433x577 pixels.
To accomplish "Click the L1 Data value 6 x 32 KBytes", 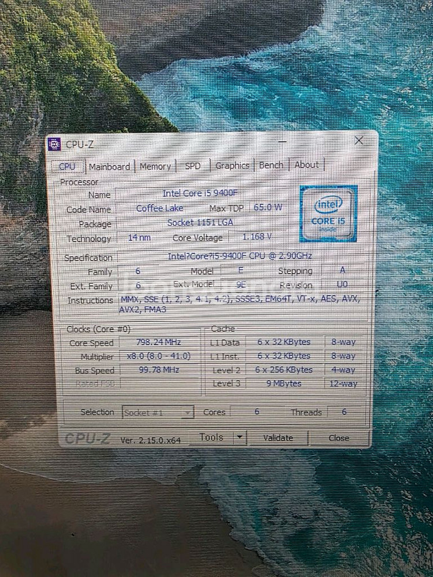I will point(284,342).
